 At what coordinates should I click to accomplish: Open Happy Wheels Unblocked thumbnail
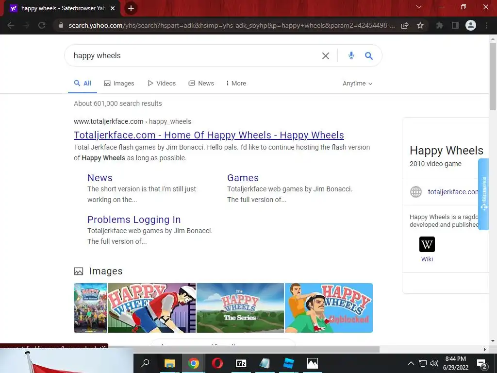tap(329, 308)
